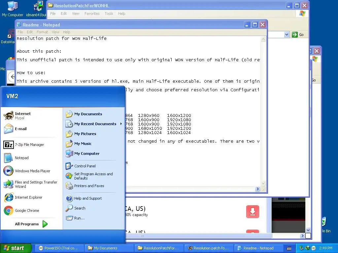Switch to Readme - Notepad taskbar button
The height and width of the screenshot is (253, 338).
pos(259,248)
